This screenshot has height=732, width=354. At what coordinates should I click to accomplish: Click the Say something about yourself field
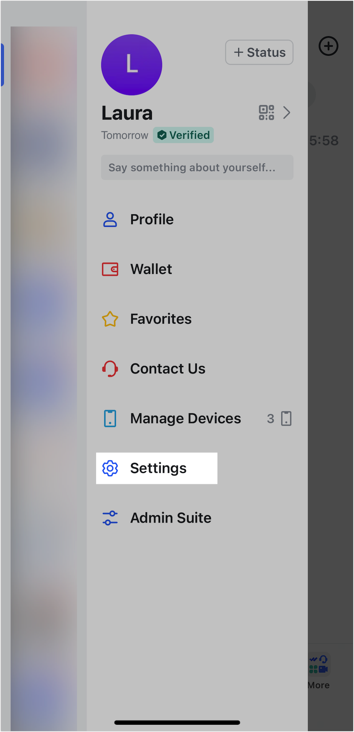pyautogui.click(x=197, y=167)
